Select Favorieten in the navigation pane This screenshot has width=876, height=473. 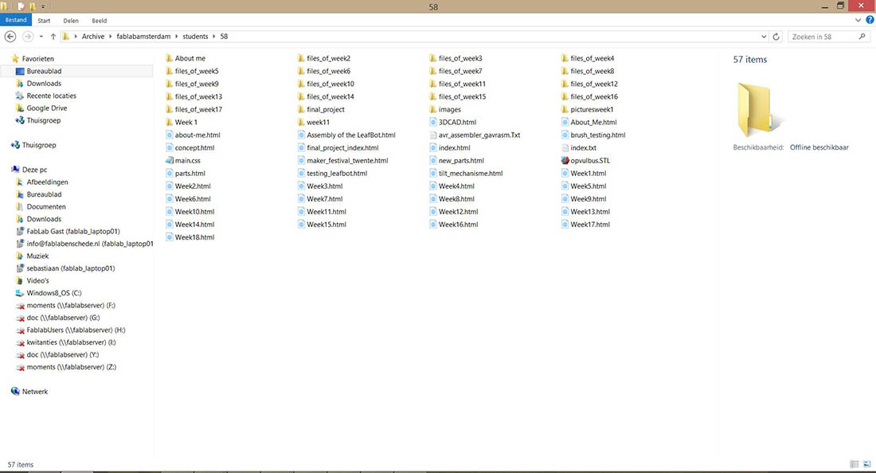click(38, 59)
